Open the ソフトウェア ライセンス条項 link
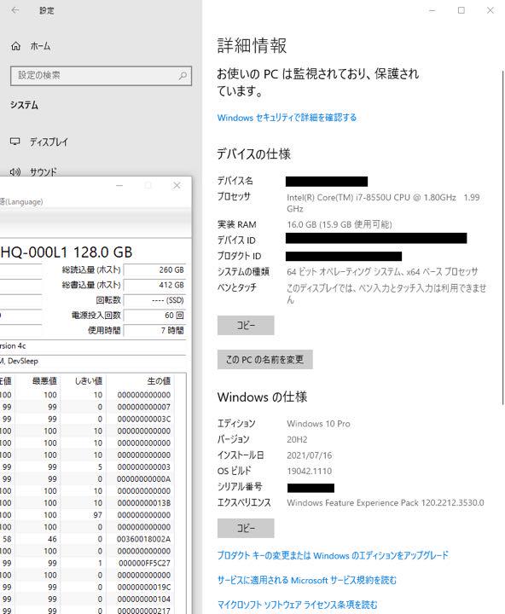Image resolution: width=505 pixels, height=614 pixels. pyautogui.click(x=298, y=605)
